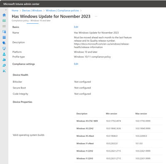This screenshot has height=164, width=166.
Task: Click Device Health section heading
Action: coord(20,75)
